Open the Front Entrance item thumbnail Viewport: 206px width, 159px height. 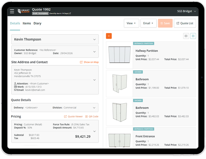(119, 140)
